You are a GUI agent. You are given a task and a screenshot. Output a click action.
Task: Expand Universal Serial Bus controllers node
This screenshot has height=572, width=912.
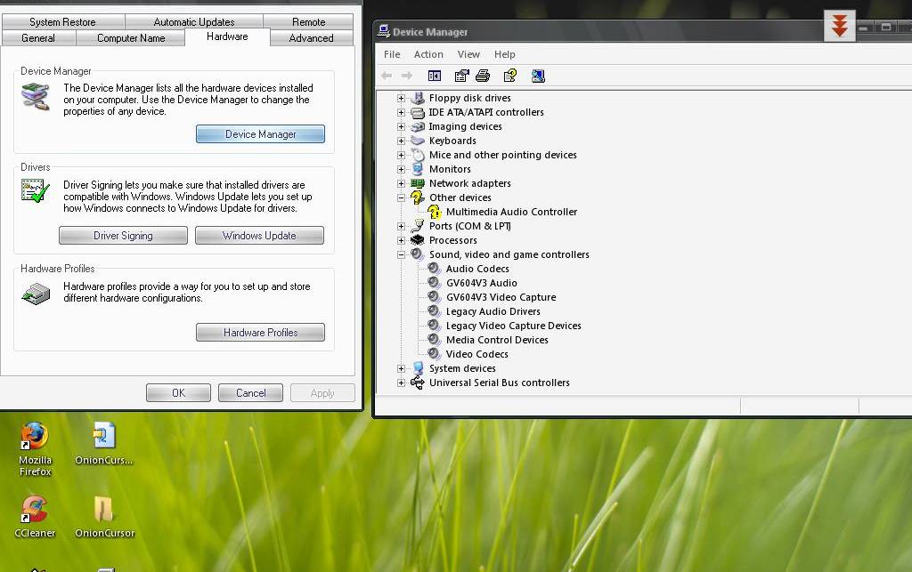point(402,383)
